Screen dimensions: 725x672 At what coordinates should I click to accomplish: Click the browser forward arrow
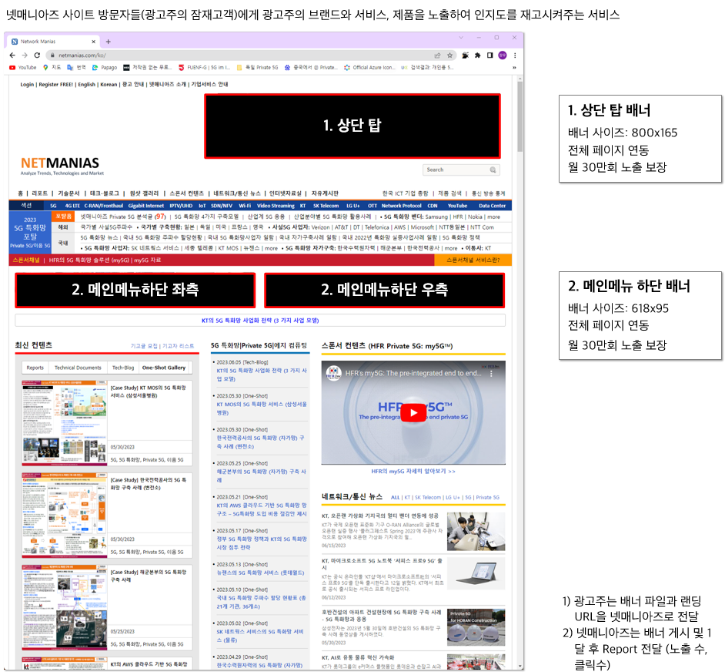coord(25,55)
